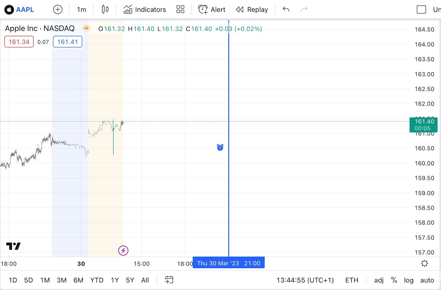This screenshot has height=290, width=441.
Task: Select the 5D date range
Action: tap(28, 280)
